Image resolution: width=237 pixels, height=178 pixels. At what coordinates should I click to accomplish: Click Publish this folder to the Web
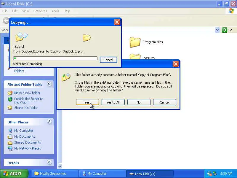(28, 101)
